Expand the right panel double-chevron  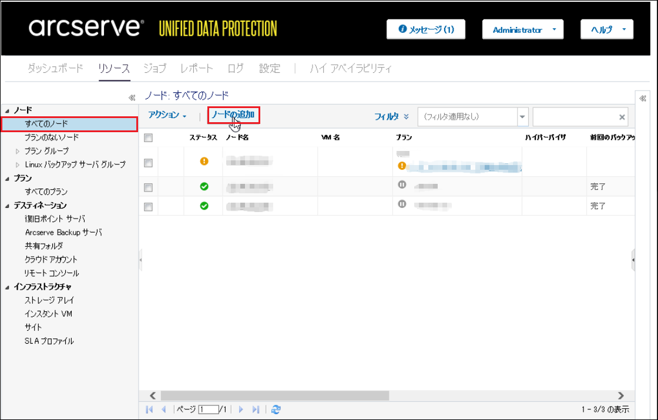[x=643, y=99]
